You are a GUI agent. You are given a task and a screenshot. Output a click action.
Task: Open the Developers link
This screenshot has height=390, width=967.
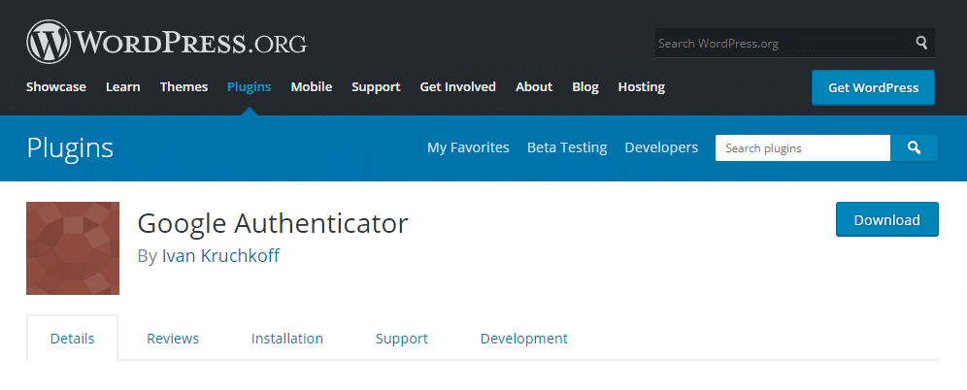pyautogui.click(x=661, y=147)
